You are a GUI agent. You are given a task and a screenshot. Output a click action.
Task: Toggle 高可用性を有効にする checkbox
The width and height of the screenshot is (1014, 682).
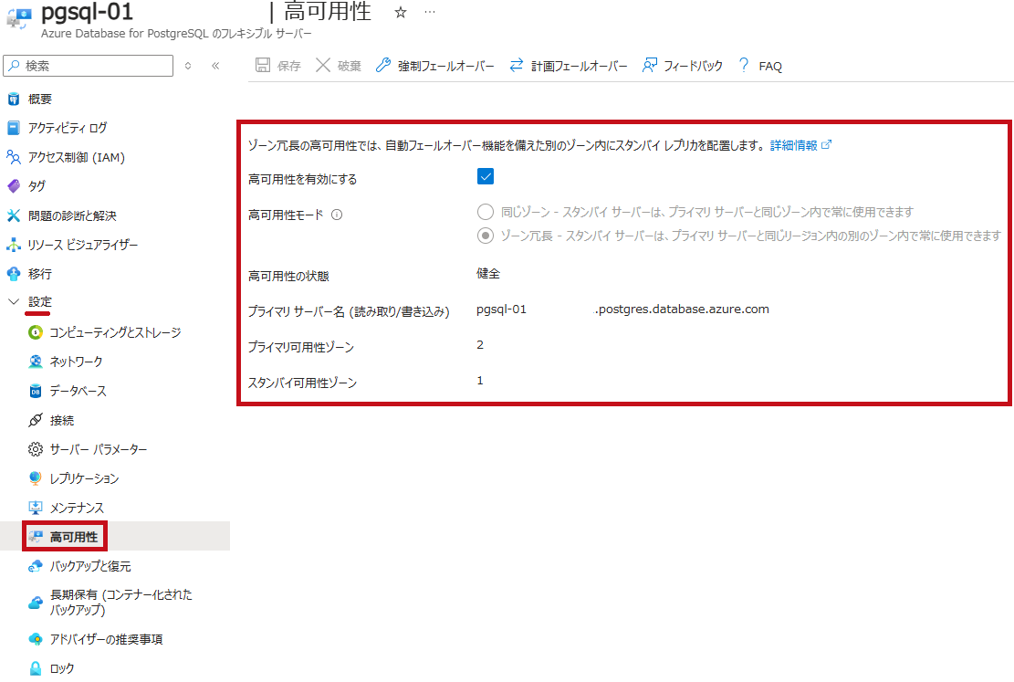click(485, 176)
